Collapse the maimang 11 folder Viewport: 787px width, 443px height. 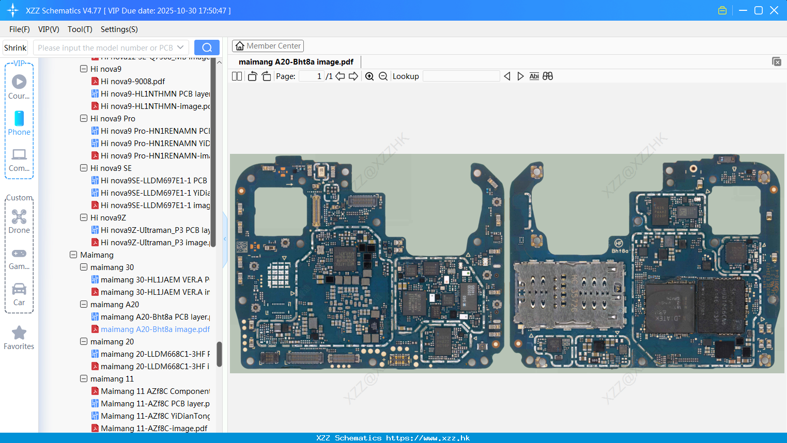[84, 378]
